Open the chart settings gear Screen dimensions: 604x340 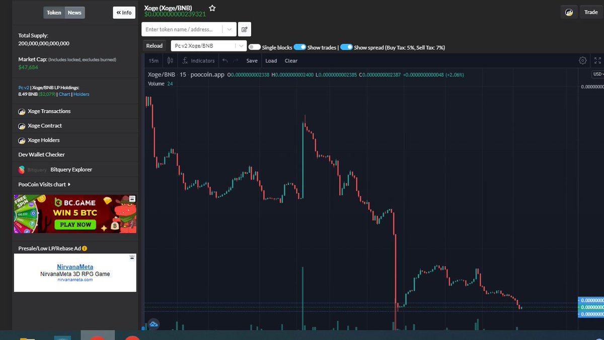[583, 60]
